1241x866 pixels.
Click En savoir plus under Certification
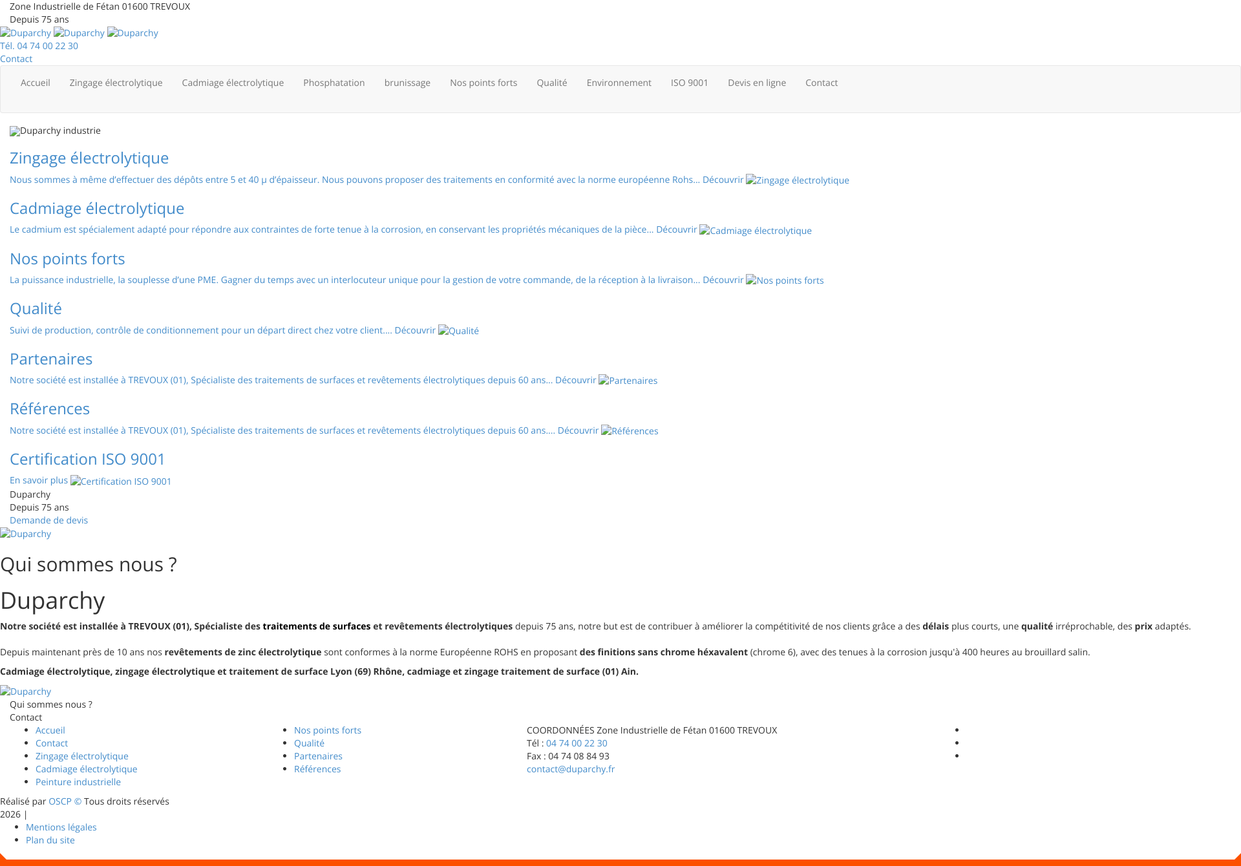click(39, 480)
